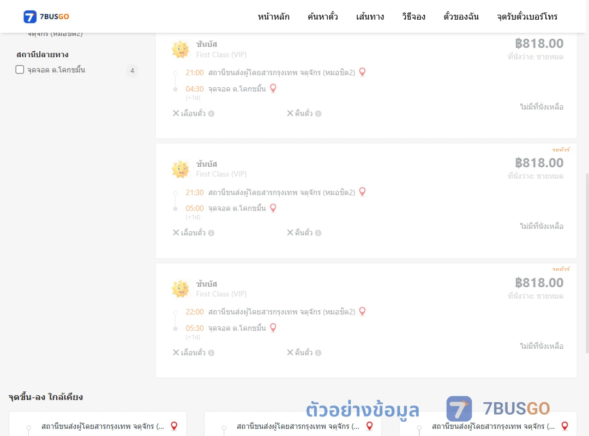Click the ซันบัส operator name on 21:00 trip
The height and width of the screenshot is (436, 589).
(x=207, y=44)
